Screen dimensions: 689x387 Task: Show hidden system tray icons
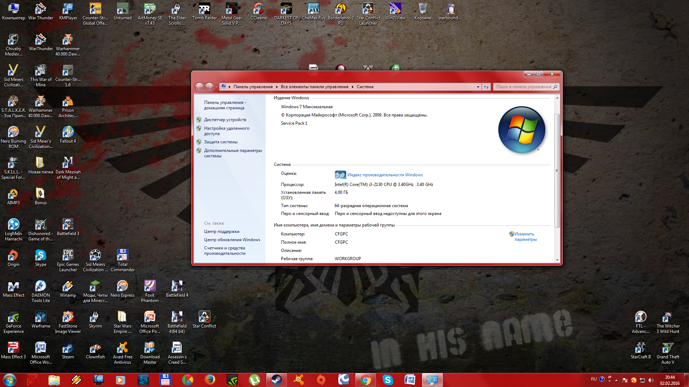[616, 380]
